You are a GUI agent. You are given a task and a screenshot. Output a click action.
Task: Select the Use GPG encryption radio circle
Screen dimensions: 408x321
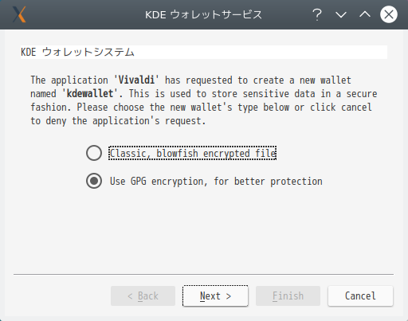point(94,181)
